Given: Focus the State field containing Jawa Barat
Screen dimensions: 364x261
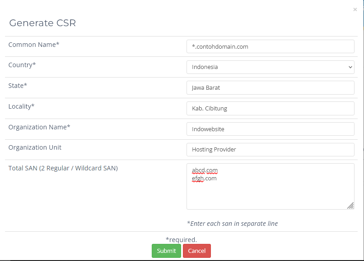Looking at the screenshot, I should [x=270, y=87].
